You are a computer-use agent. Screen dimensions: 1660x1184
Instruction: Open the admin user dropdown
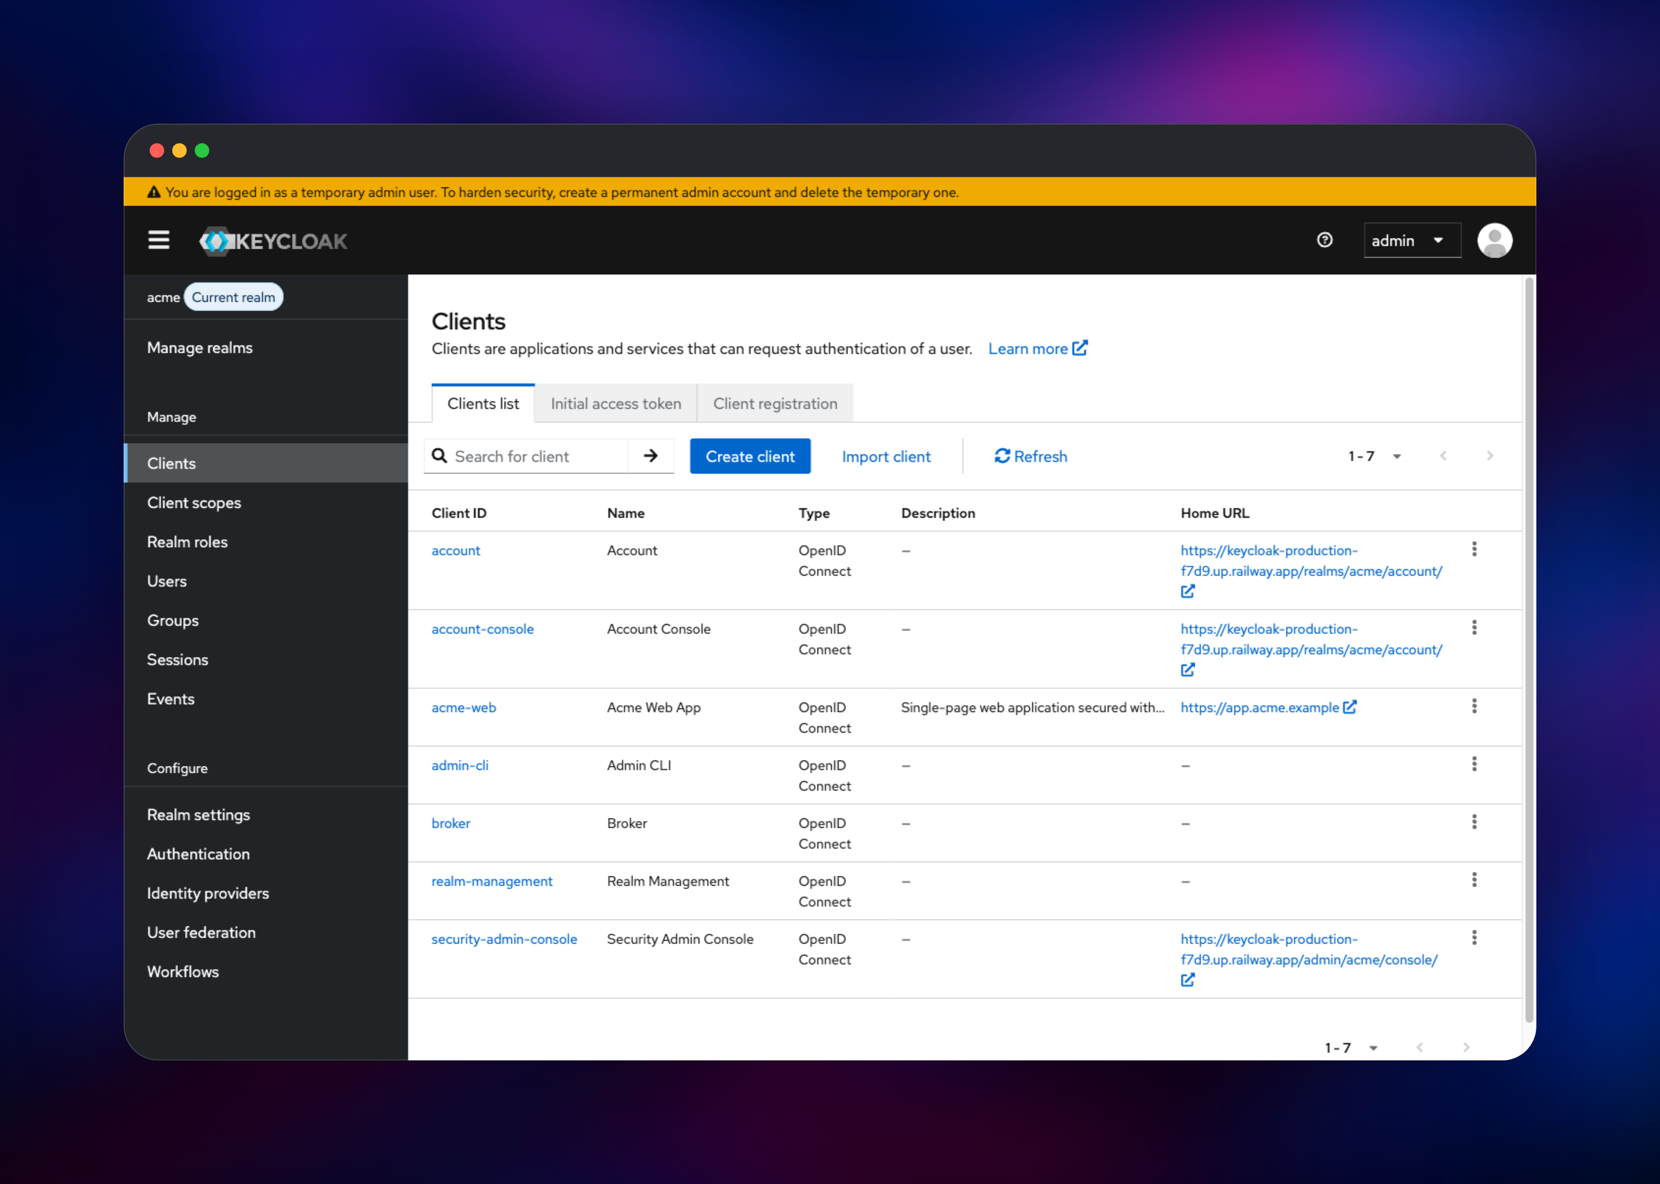coord(1411,240)
